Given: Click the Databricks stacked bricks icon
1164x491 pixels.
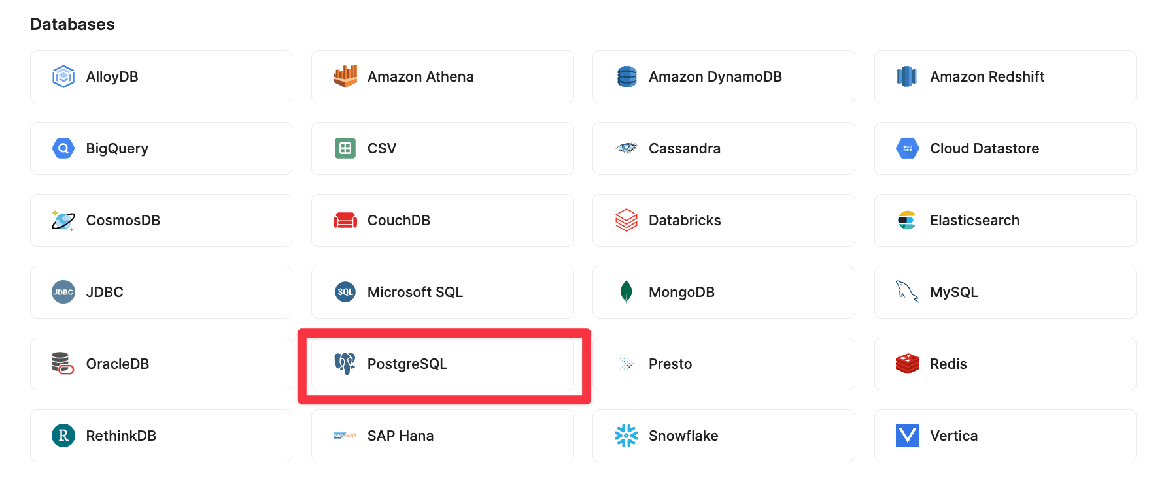Looking at the screenshot, I should 626,220.
